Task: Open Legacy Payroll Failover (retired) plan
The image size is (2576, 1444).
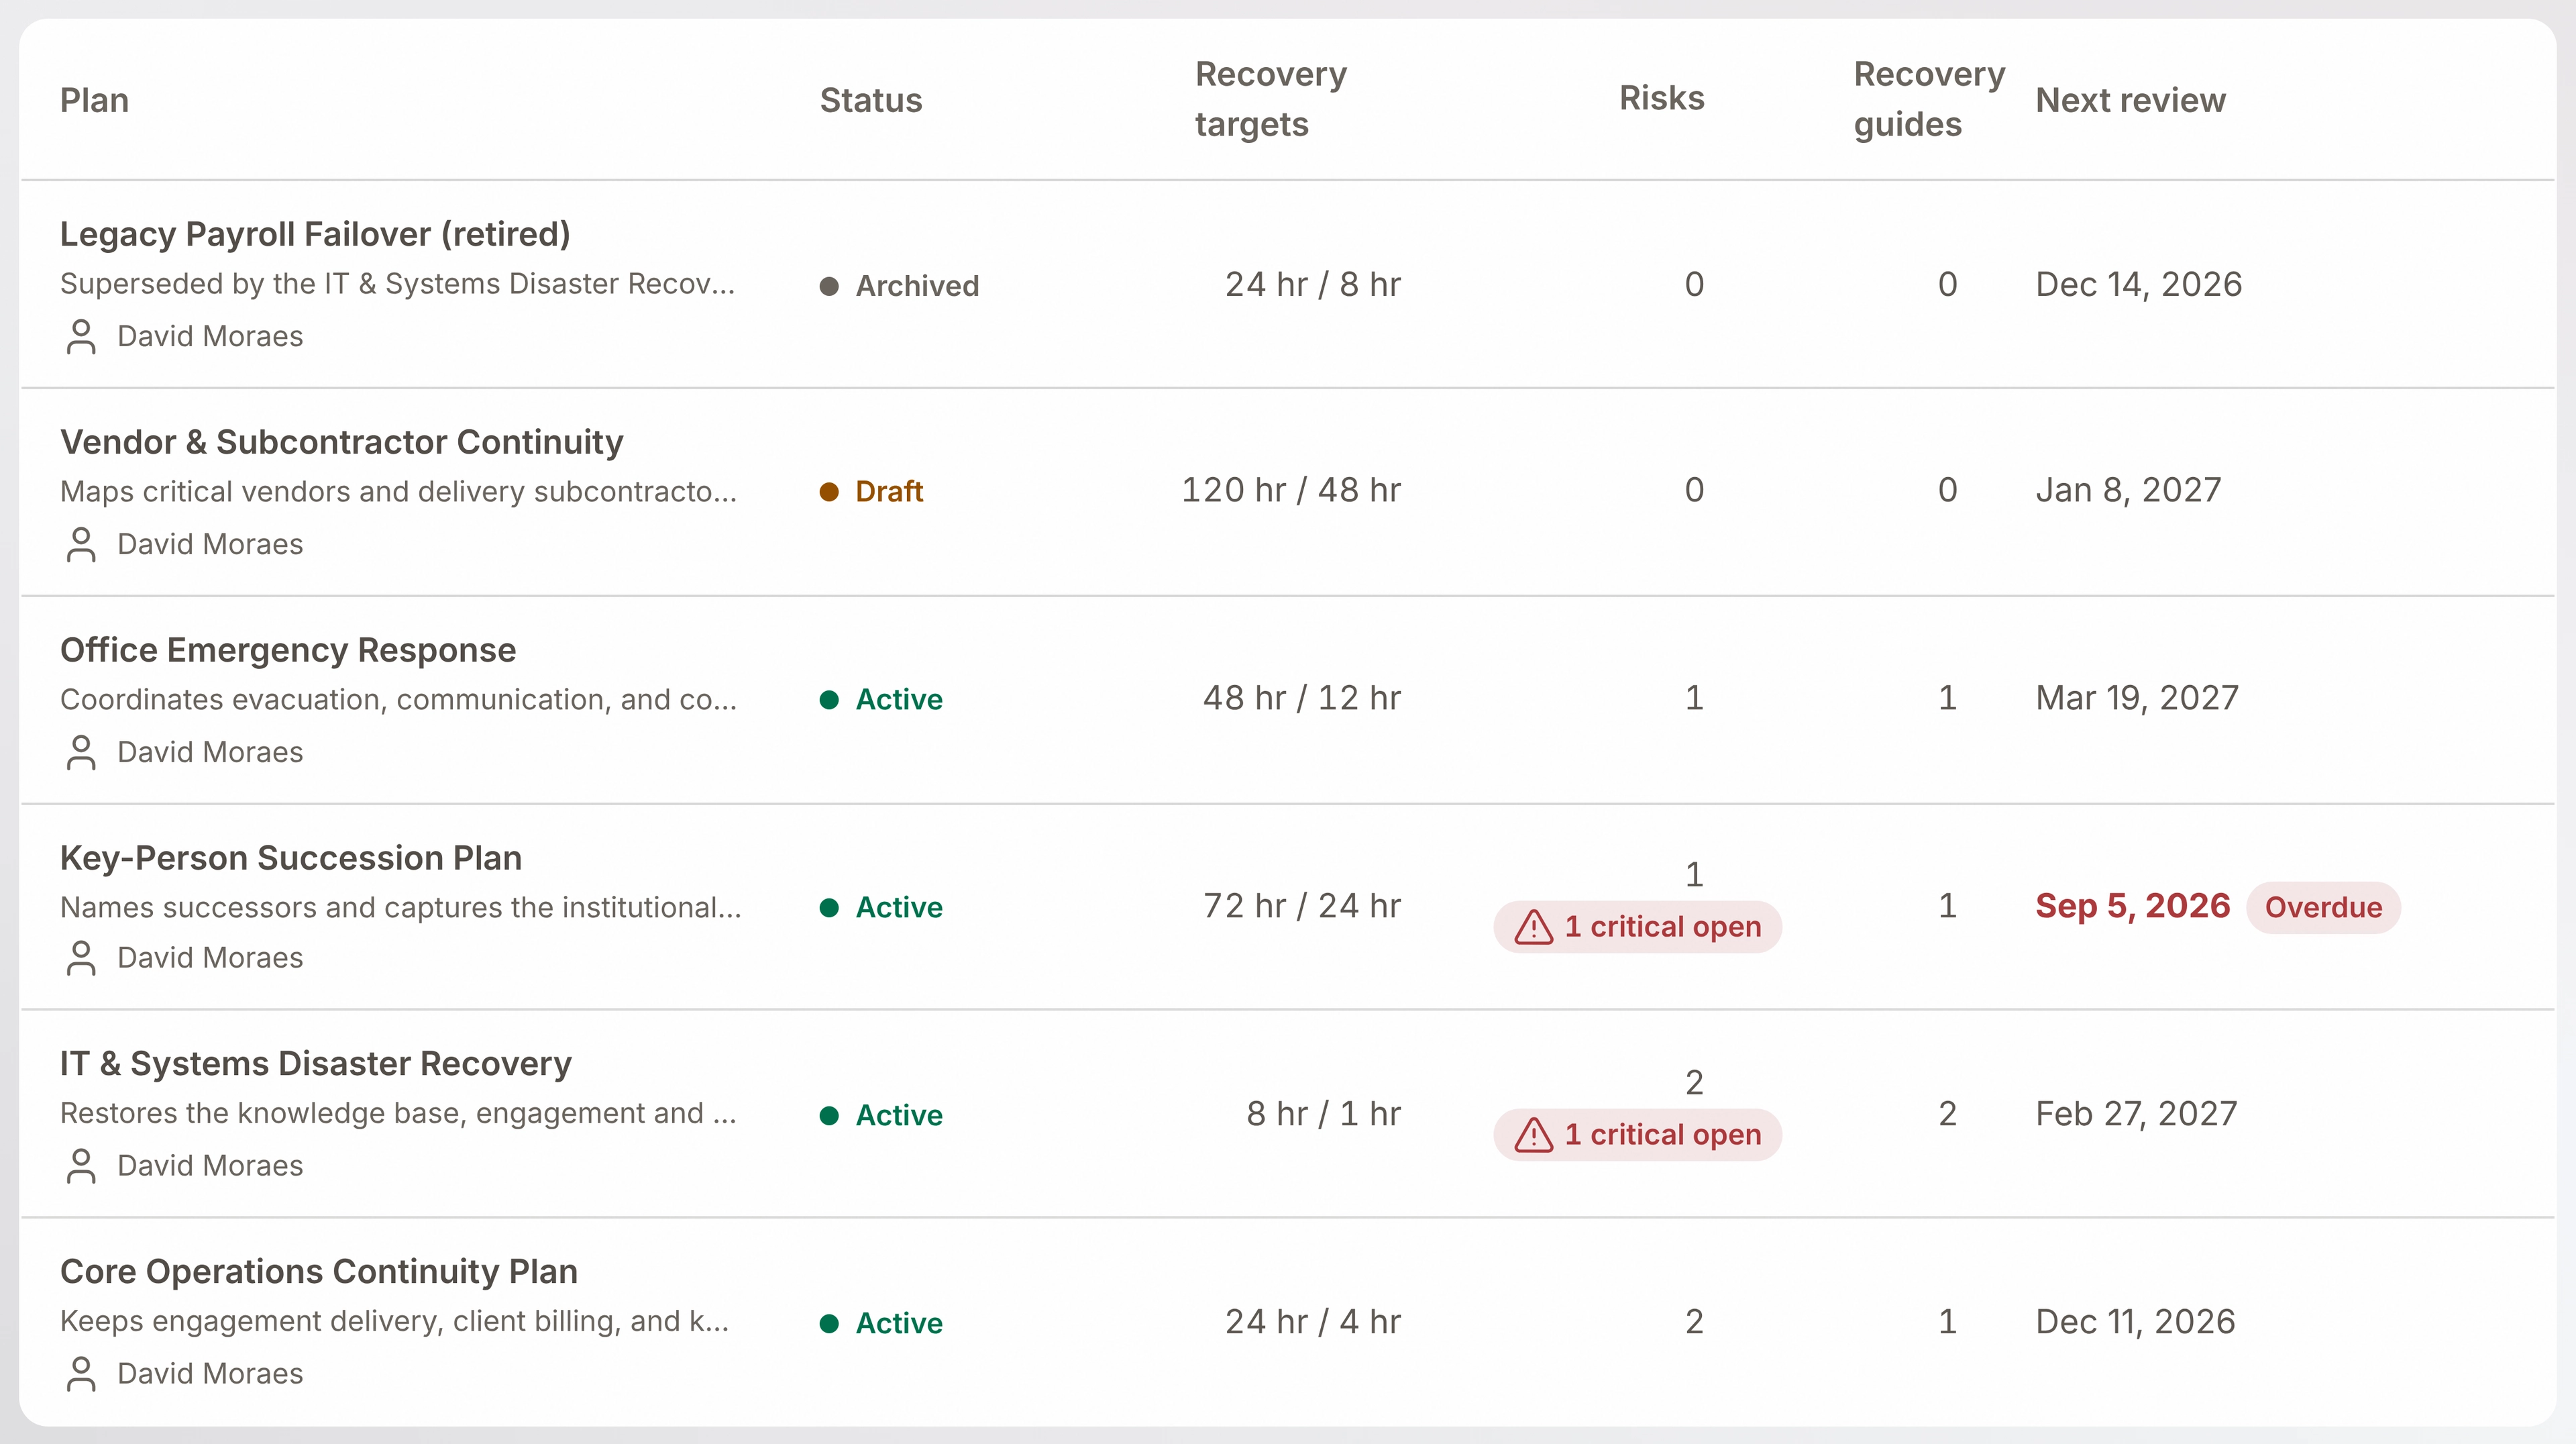Action: pos(315,234)
